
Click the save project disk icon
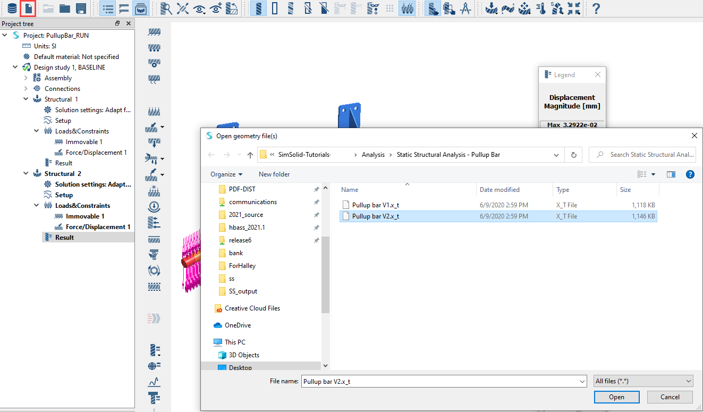click(81, 9)
